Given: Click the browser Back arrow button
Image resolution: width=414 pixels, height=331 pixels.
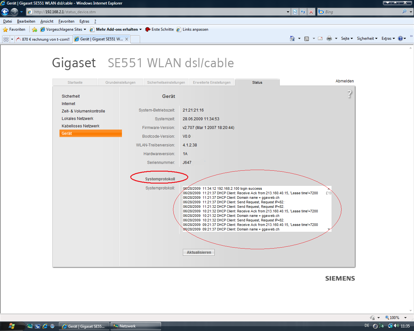Looking at the screenshot, I should pyautogui.click(x=5, y=12).
